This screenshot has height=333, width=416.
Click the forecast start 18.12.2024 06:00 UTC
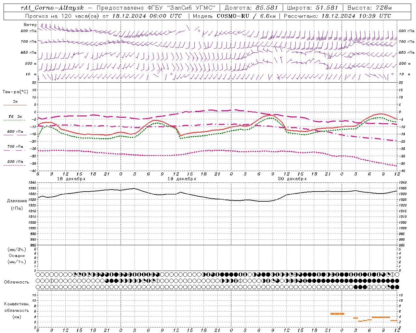147,16
